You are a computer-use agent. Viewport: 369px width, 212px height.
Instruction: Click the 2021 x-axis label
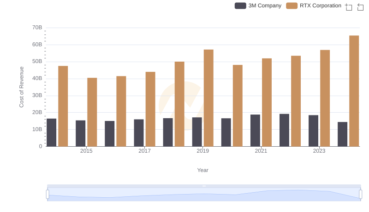coord(261,151)
